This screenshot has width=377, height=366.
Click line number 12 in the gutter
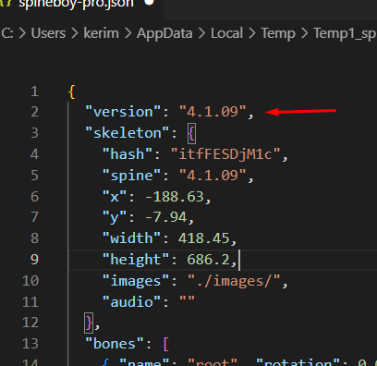tap(30, 323)
